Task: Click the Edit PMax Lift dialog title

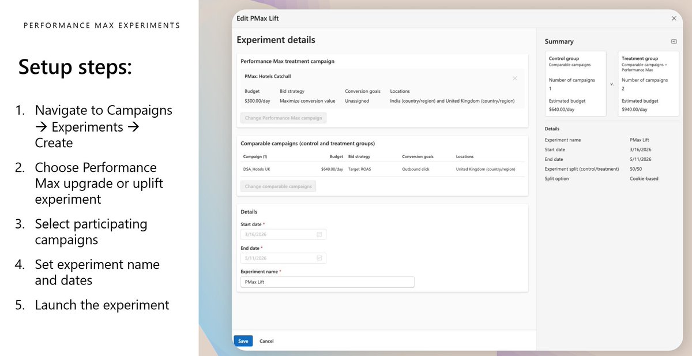Action: tap(257, 18)
